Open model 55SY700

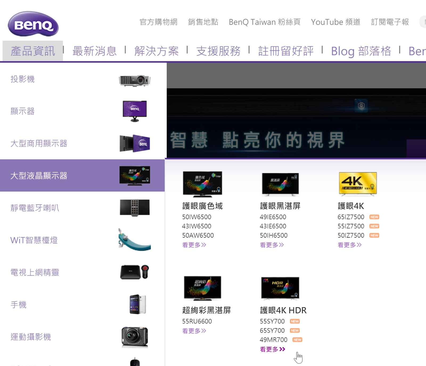[272, 322]
